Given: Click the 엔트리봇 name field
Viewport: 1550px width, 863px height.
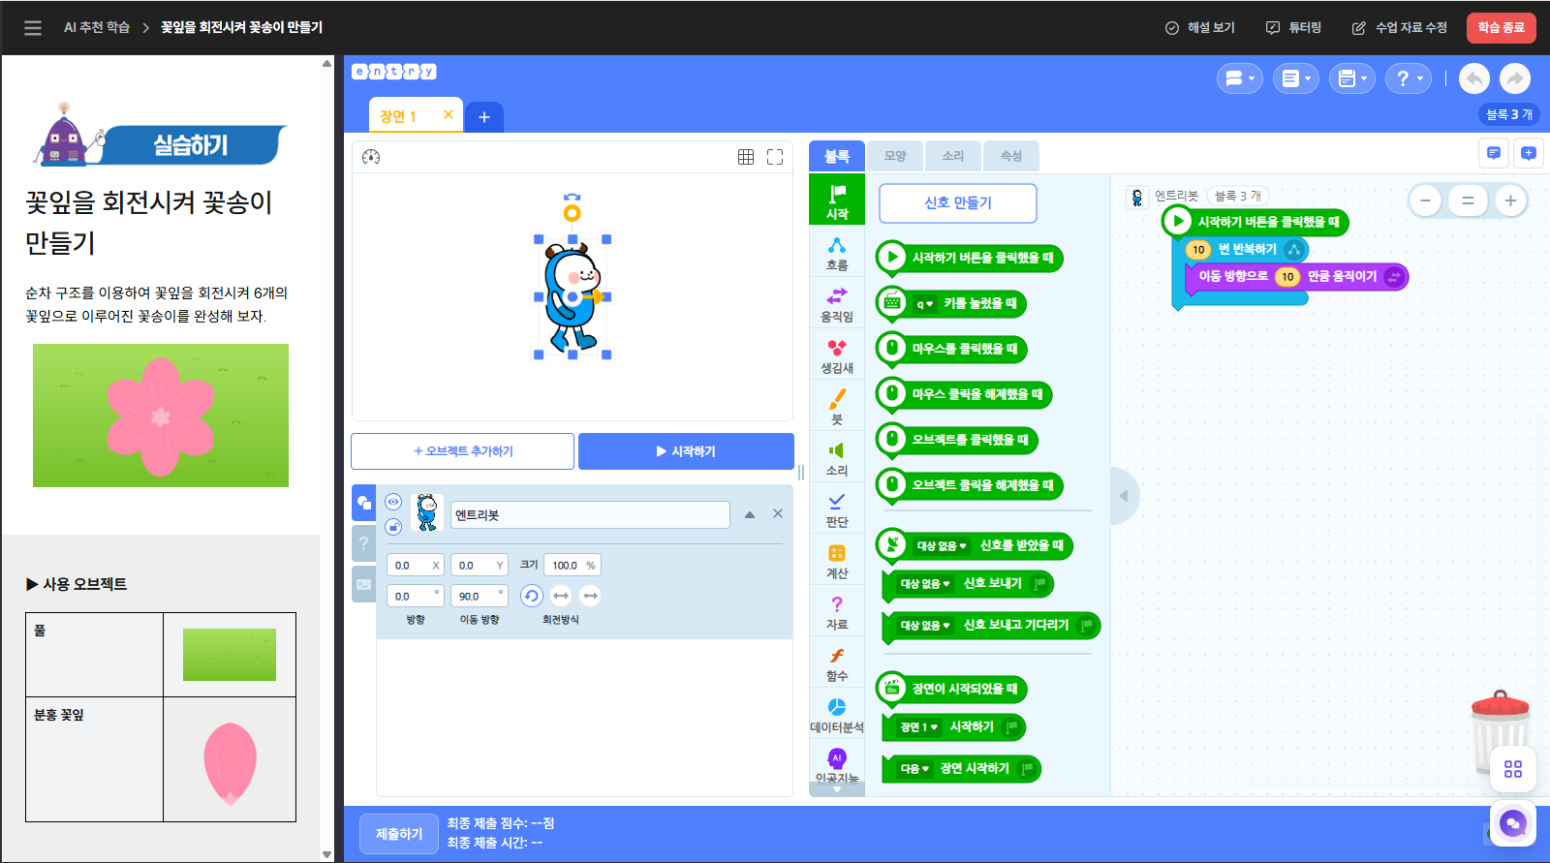Looking at the screenshot, I should (x=590, y=515).
